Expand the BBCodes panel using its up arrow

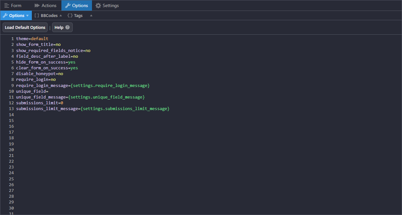click(61, 15)
